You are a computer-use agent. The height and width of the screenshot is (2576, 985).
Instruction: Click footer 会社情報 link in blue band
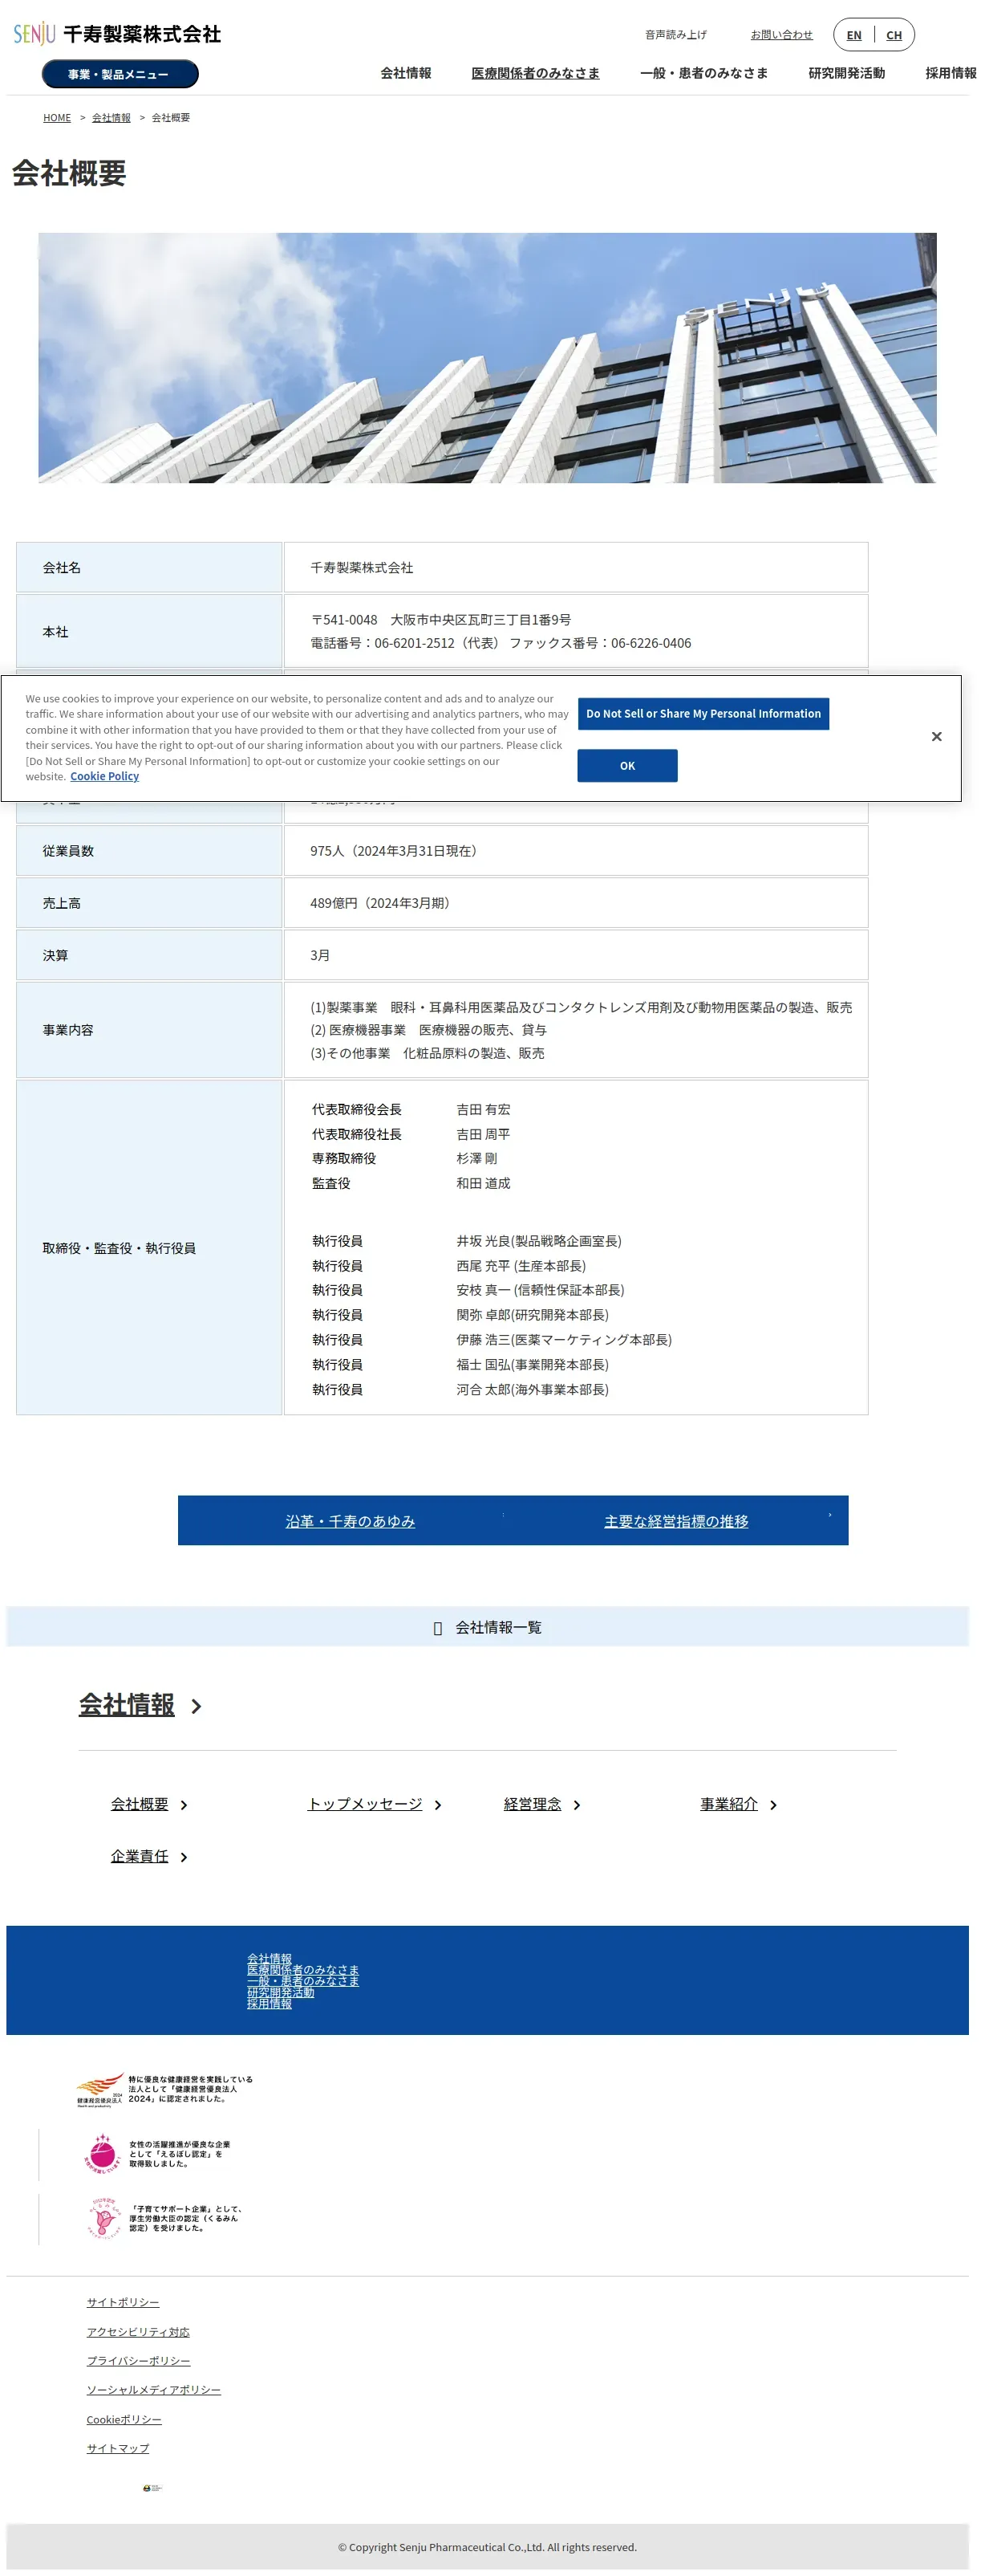click(x=270, y=1959)
